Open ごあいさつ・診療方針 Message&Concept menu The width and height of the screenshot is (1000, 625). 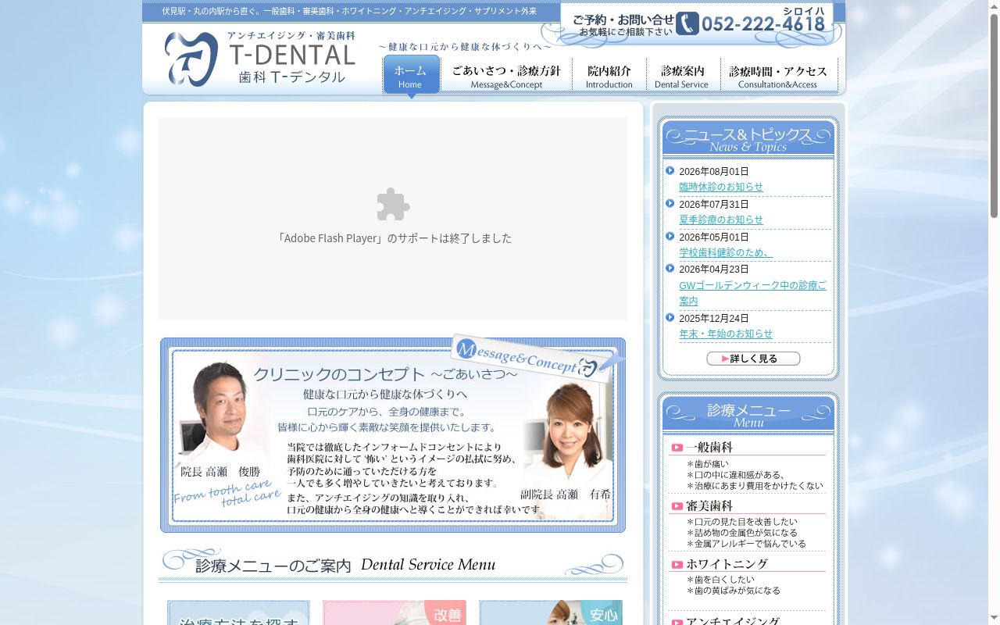[x=506, y=76]
